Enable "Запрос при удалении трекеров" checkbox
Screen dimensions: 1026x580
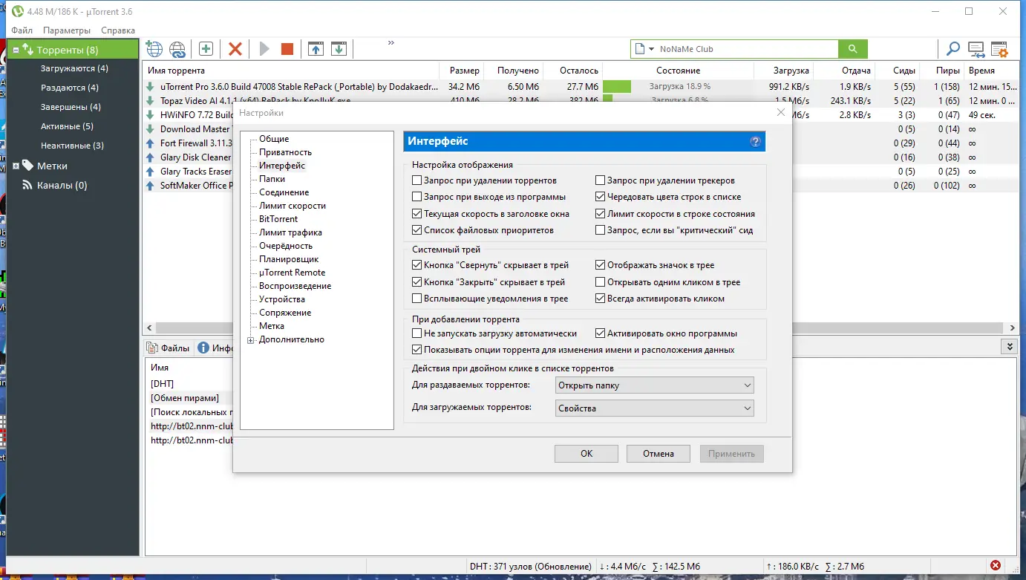[x=601, y=180]
